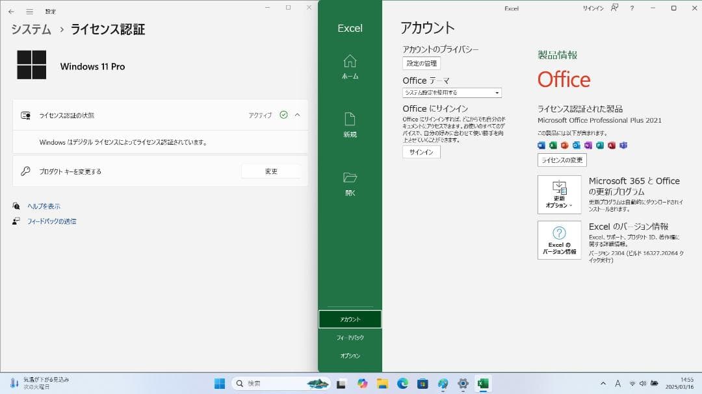Collapse the ライセンス認証の状態 section
The image size is (702, 394).
[x=297, y=115]
